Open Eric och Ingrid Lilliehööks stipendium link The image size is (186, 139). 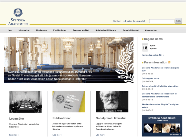160,86
